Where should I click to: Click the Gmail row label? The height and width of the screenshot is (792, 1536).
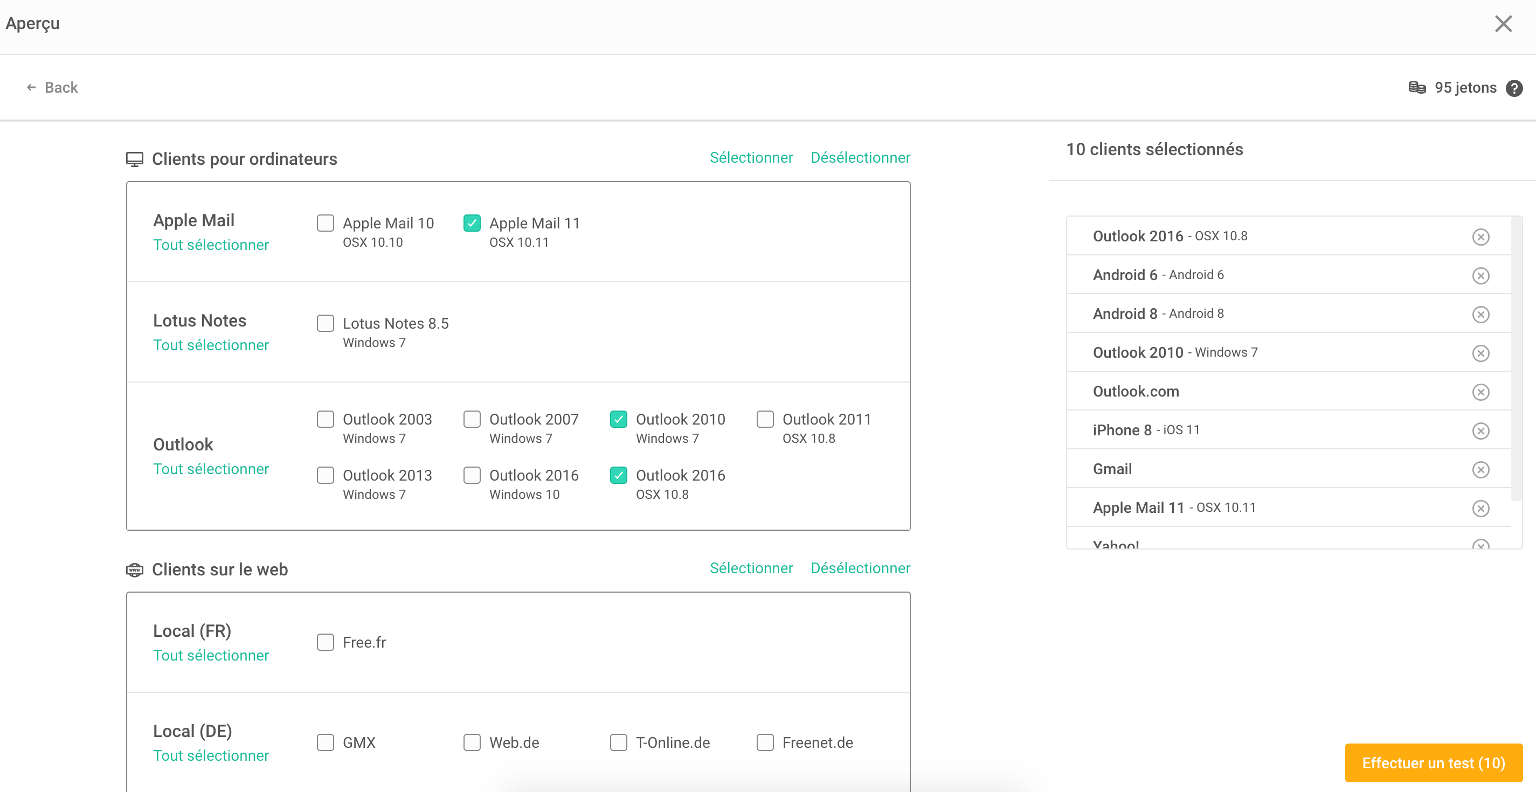pos(1112,469)
